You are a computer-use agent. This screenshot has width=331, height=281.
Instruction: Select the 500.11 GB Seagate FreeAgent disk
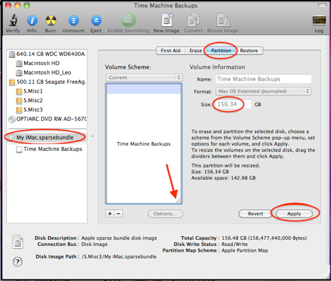click(47, 81)
